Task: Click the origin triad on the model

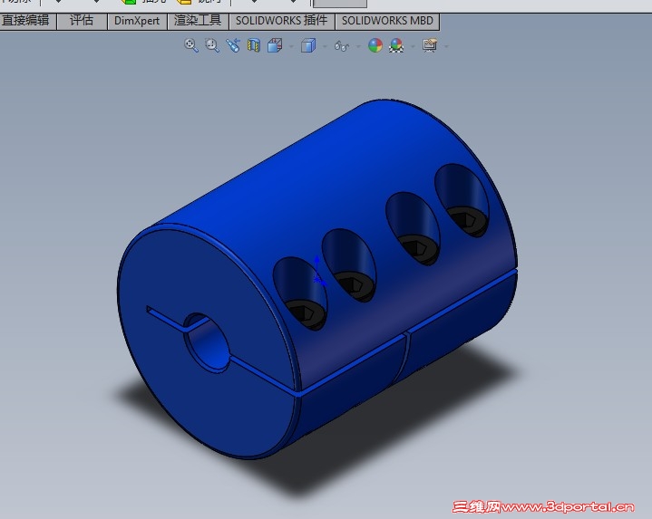Action: pyautogui.click(x=318, y=271)
